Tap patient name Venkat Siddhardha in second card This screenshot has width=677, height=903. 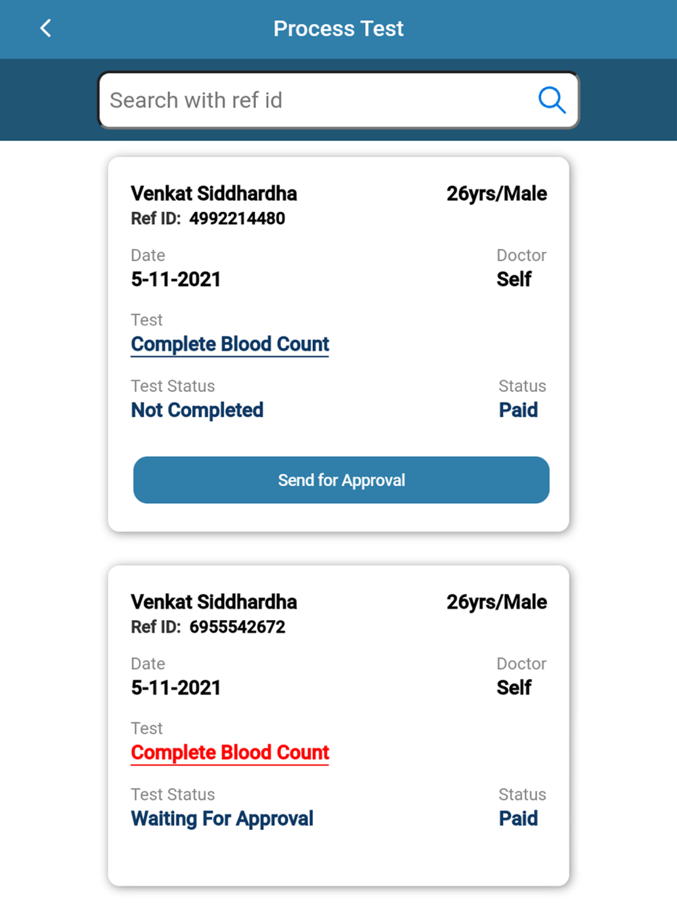tap(214, 602)
